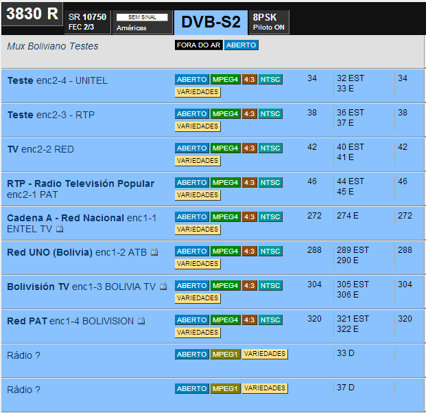Select the 3830 R frequency header
Viewport: 426px width, 413px height.
pos(32,14)
